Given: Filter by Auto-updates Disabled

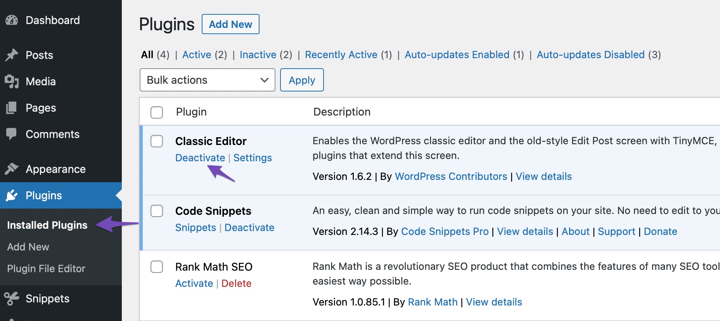Looking at the screenshot, I should point(590,55).
